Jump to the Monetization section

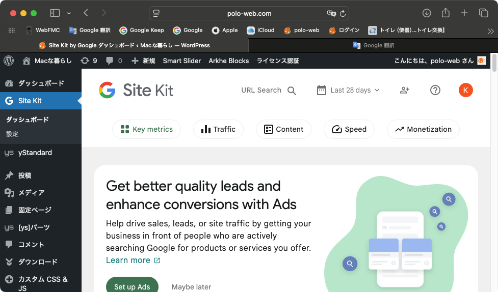pyautogui.click(x=423, y=129)
